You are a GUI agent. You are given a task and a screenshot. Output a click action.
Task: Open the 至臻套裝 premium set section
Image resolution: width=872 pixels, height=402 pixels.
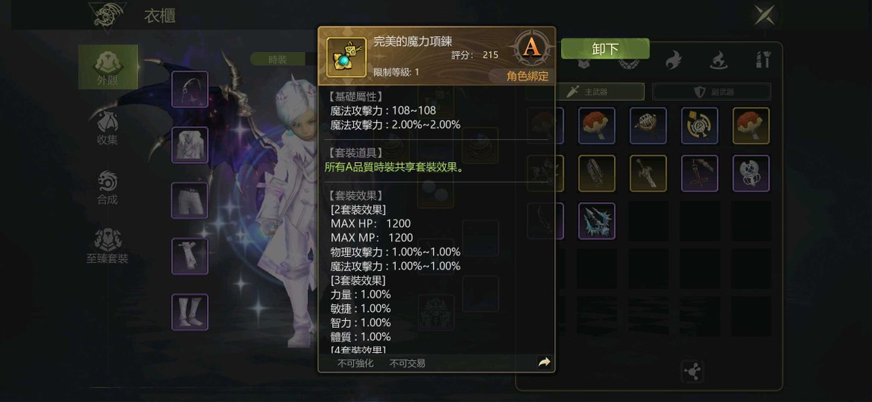coord(108,247)
